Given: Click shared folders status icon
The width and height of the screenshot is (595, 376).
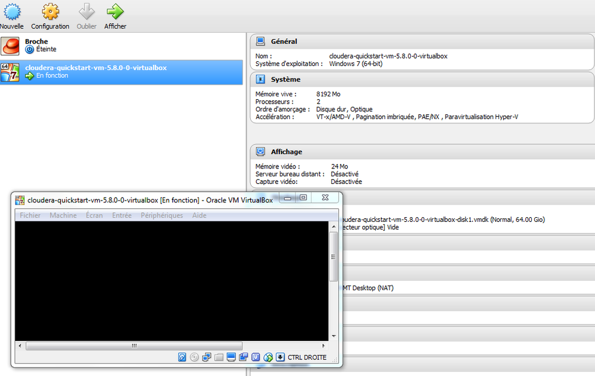Looking at the screenshot, I should 219,357.
